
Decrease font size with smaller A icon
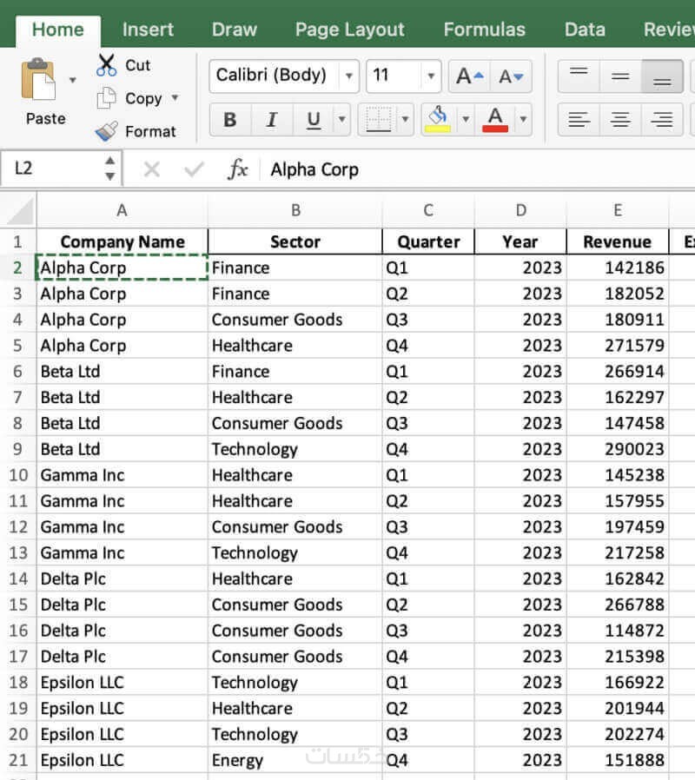pos(511,76)
